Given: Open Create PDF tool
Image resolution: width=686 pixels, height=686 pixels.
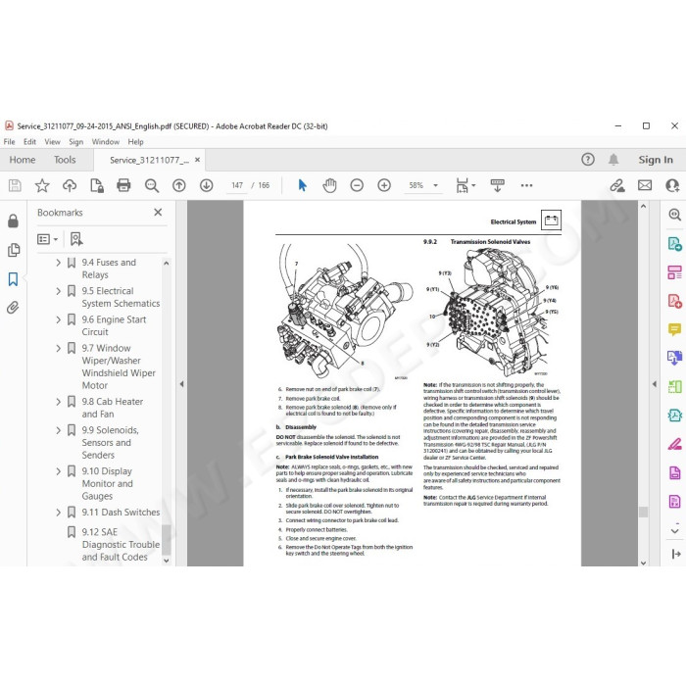Looking at the screenshot, I should point(674,301).
